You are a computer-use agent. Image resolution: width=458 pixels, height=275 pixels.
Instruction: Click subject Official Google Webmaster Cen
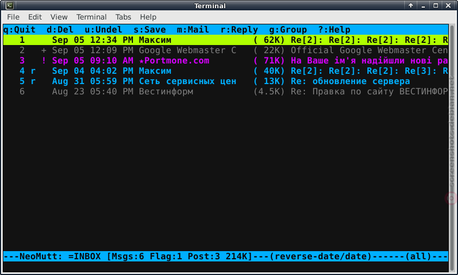[370, 50]
